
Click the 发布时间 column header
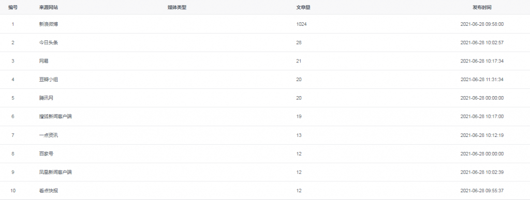[x=482, y=7]
